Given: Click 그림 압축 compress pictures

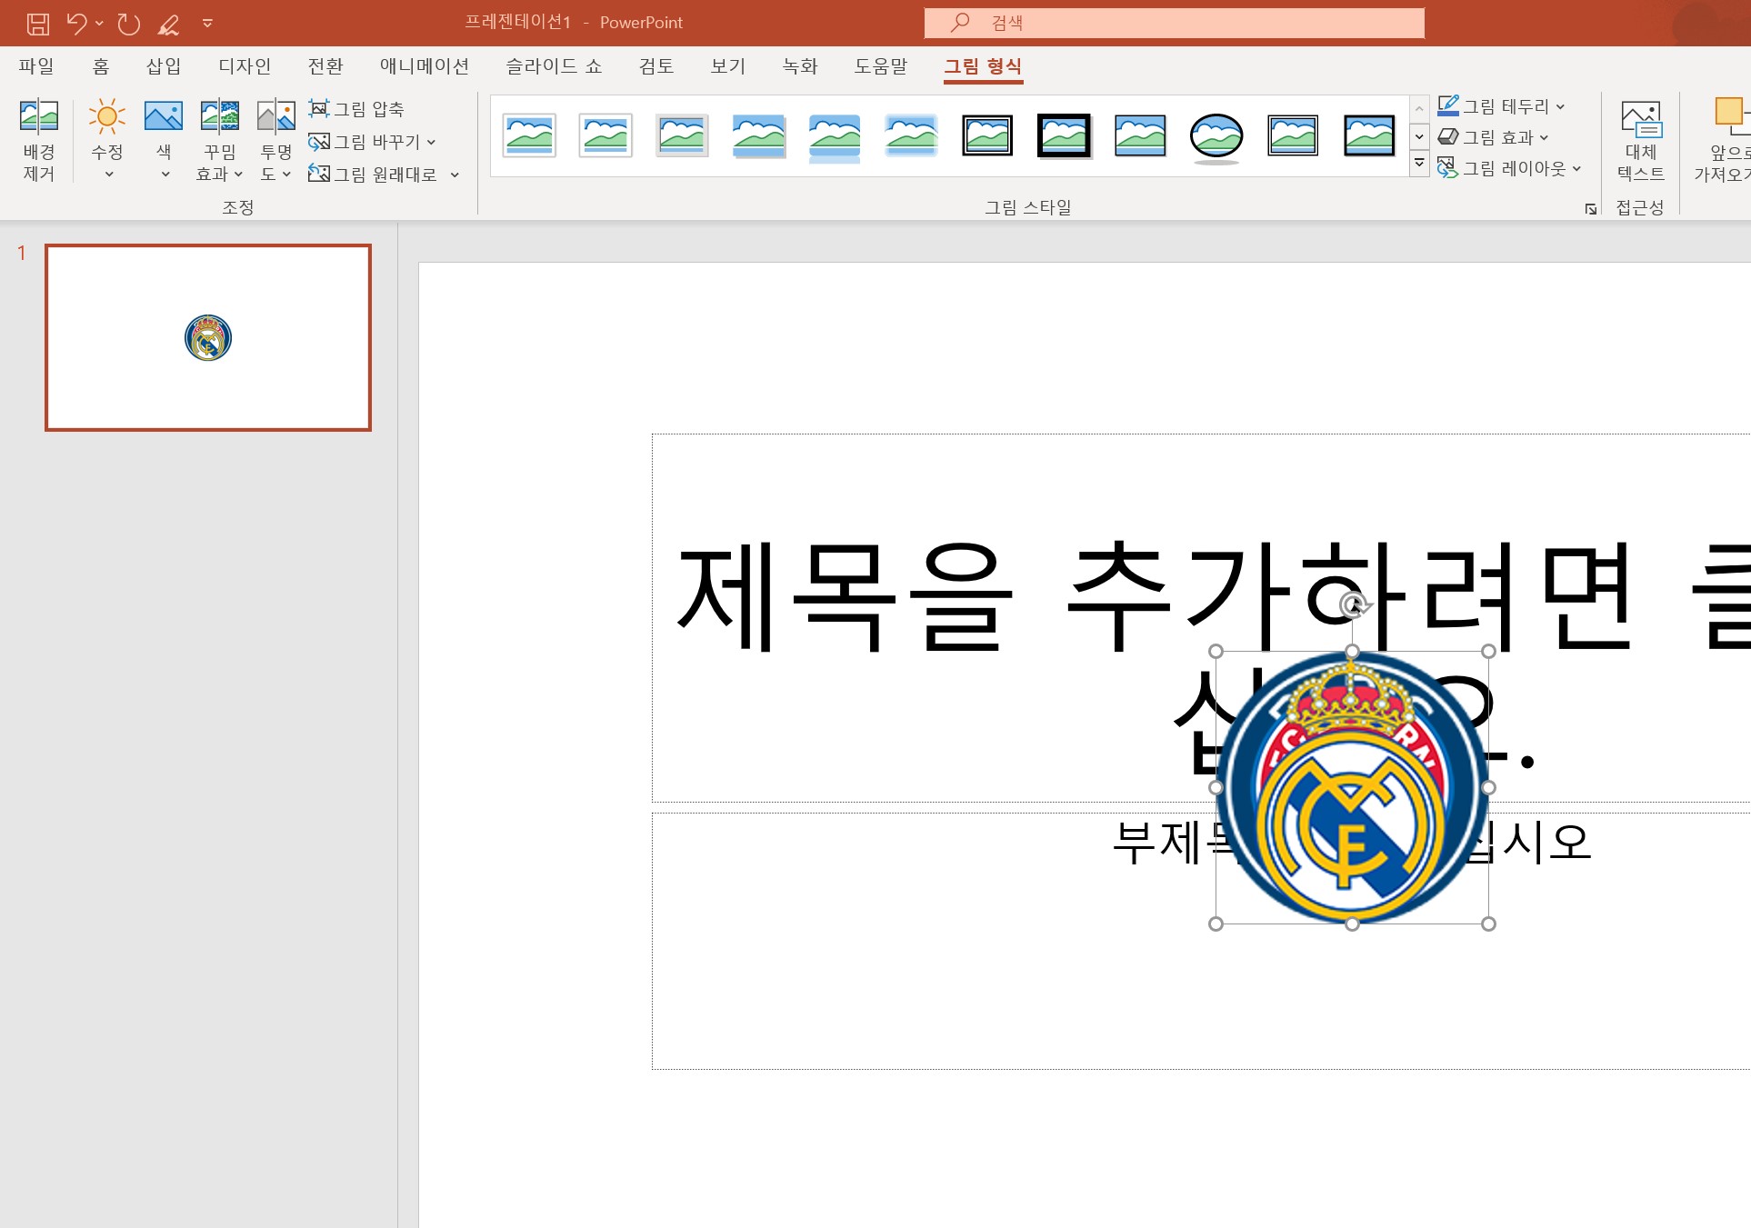Looking at the screenshot, I should click(x=356, y=109).
